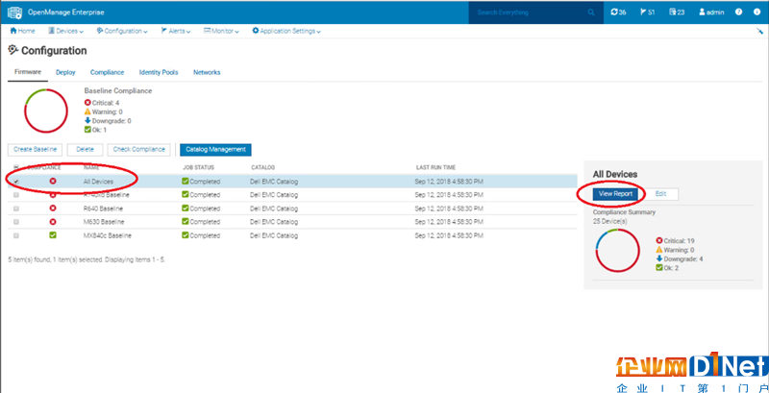Click the Ok: 1 baseline compliance entry
This screenshot has height=393, width=769.
pos(95,130)
